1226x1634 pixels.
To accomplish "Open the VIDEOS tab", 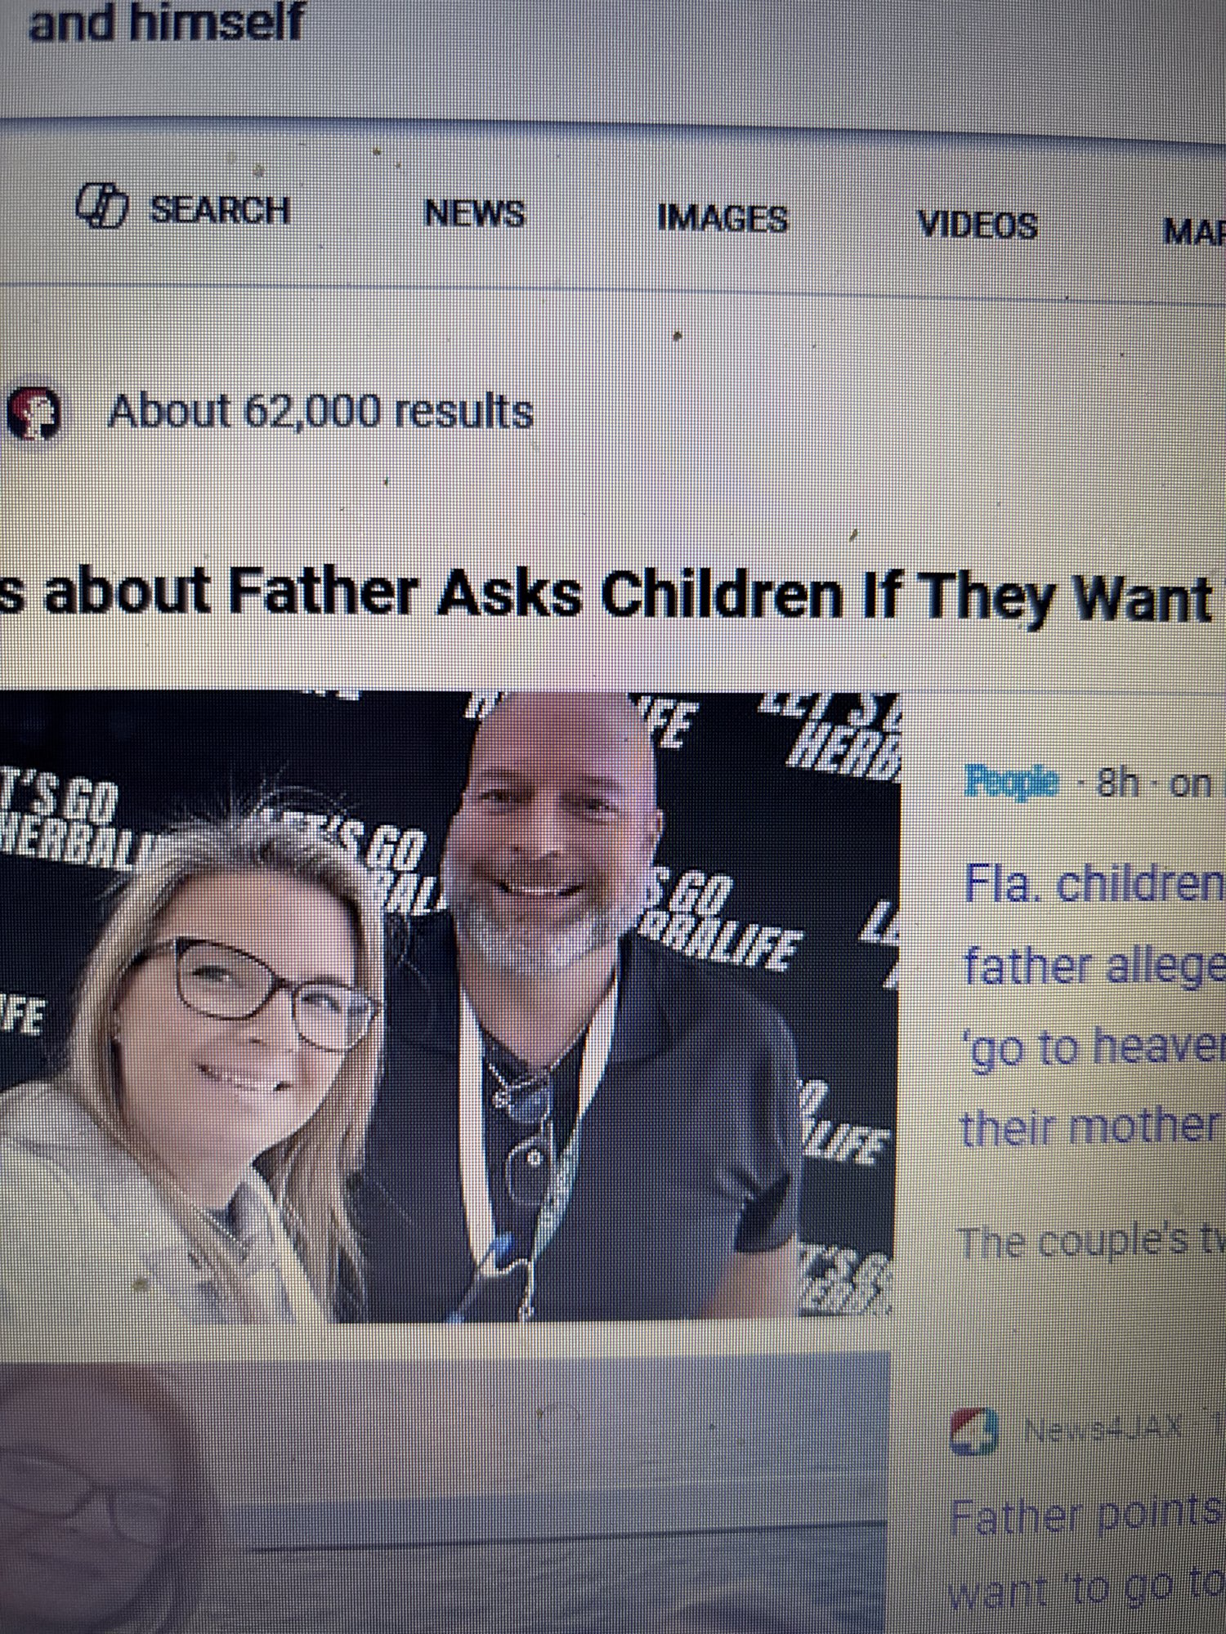I will point(978,225).
